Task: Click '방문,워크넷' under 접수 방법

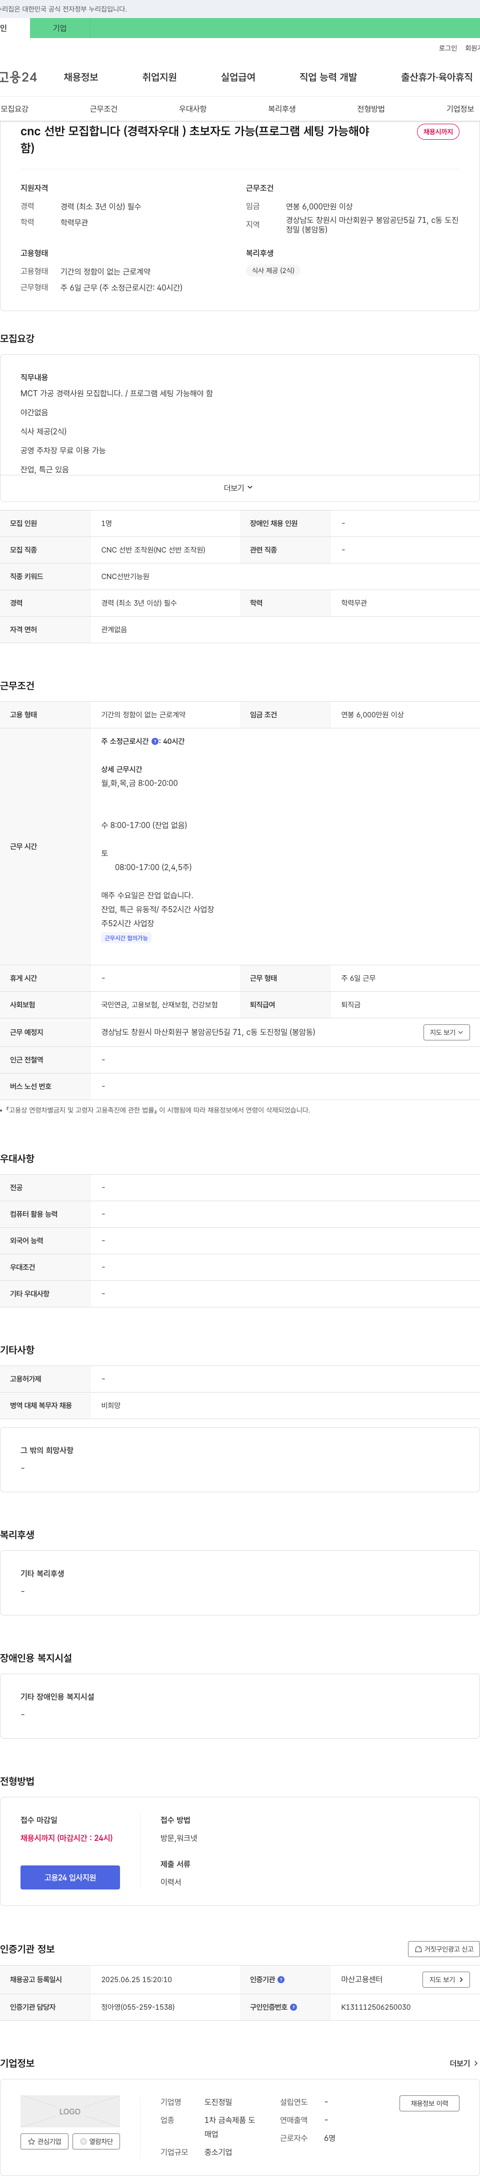Action: (179, 1837)
